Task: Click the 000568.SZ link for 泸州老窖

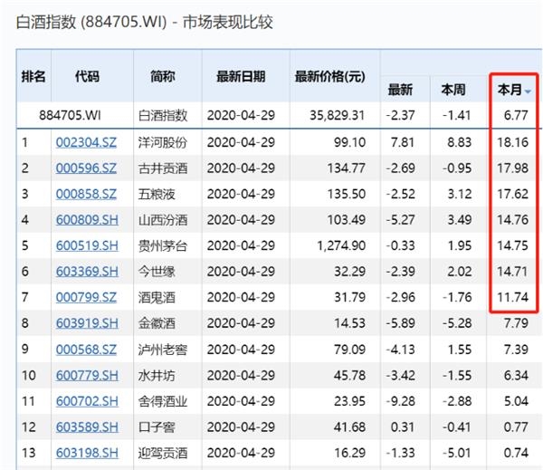Action: coord(87,348)
